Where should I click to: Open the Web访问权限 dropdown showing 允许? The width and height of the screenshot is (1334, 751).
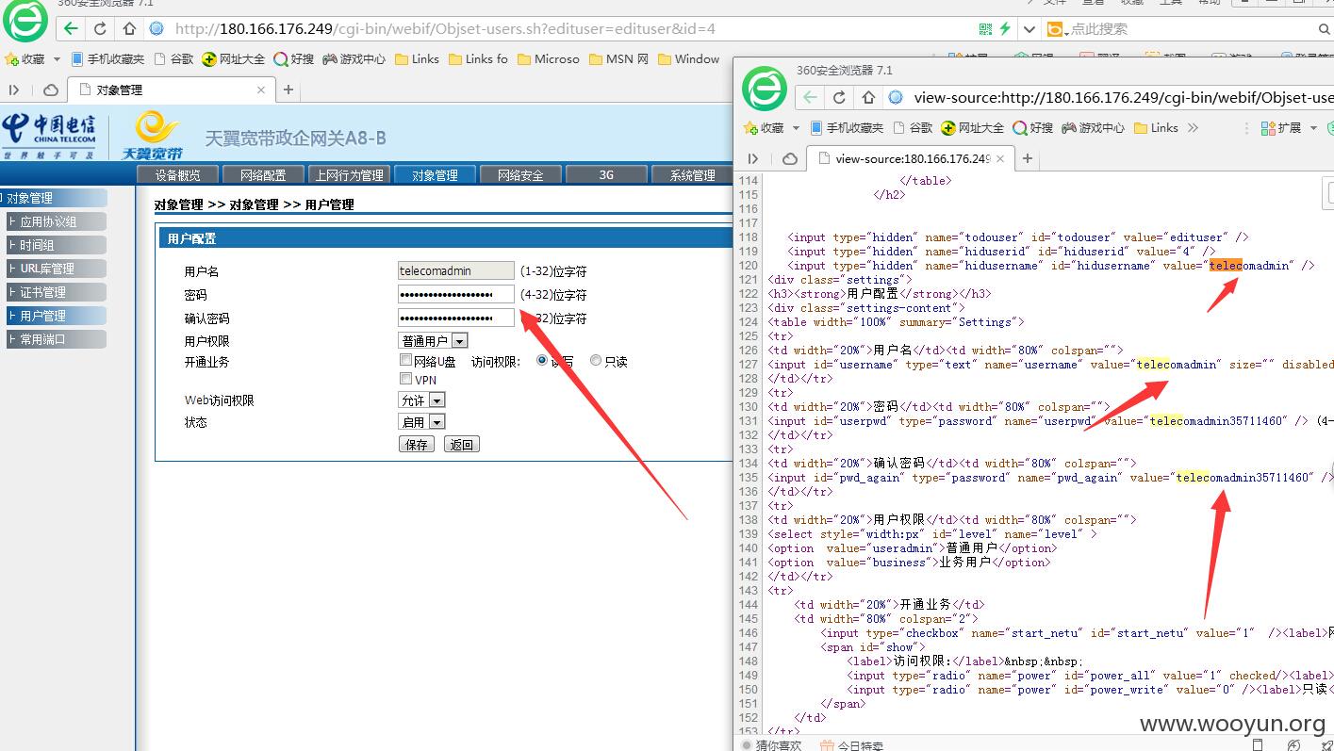click(x=421, y=400)
